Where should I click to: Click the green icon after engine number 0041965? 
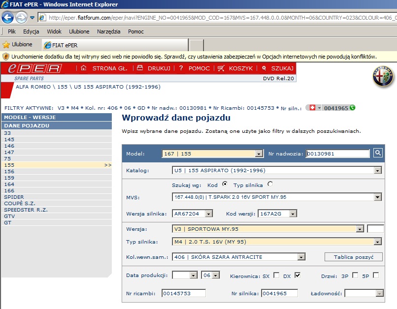(353, 107)
